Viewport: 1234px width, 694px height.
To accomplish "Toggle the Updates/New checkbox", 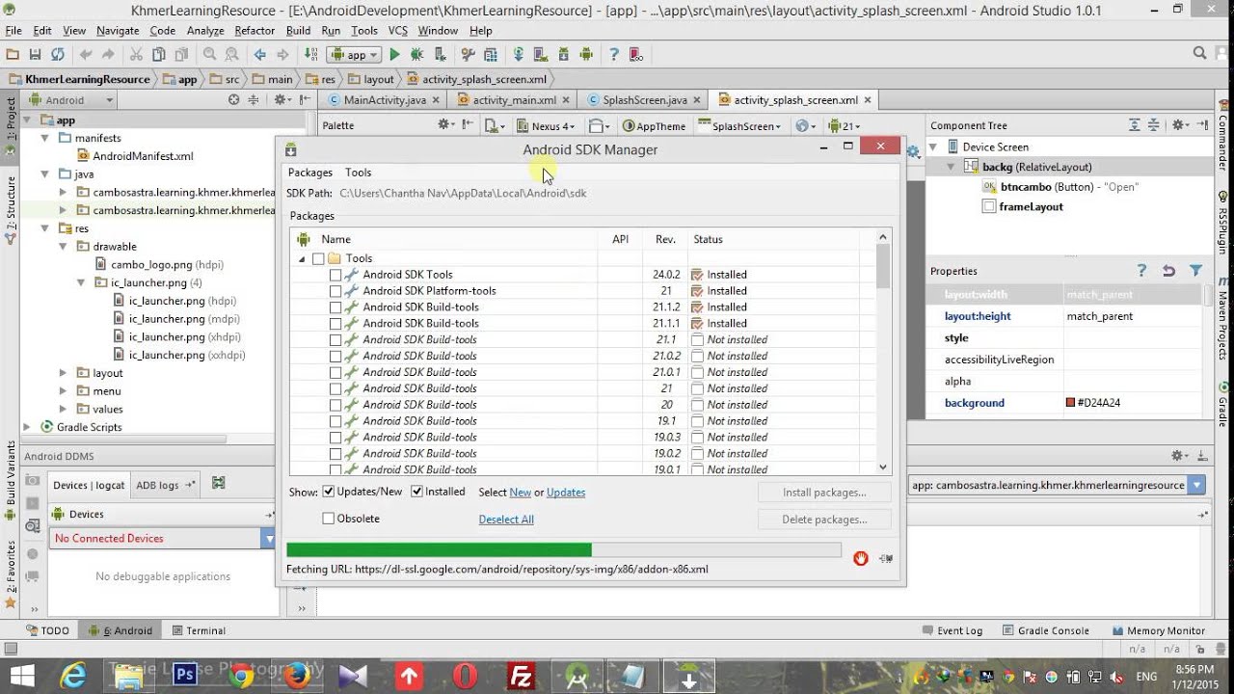I will [x=329, y=492].
